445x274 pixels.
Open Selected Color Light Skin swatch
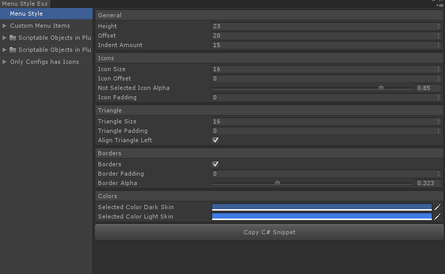coord(322,216)
